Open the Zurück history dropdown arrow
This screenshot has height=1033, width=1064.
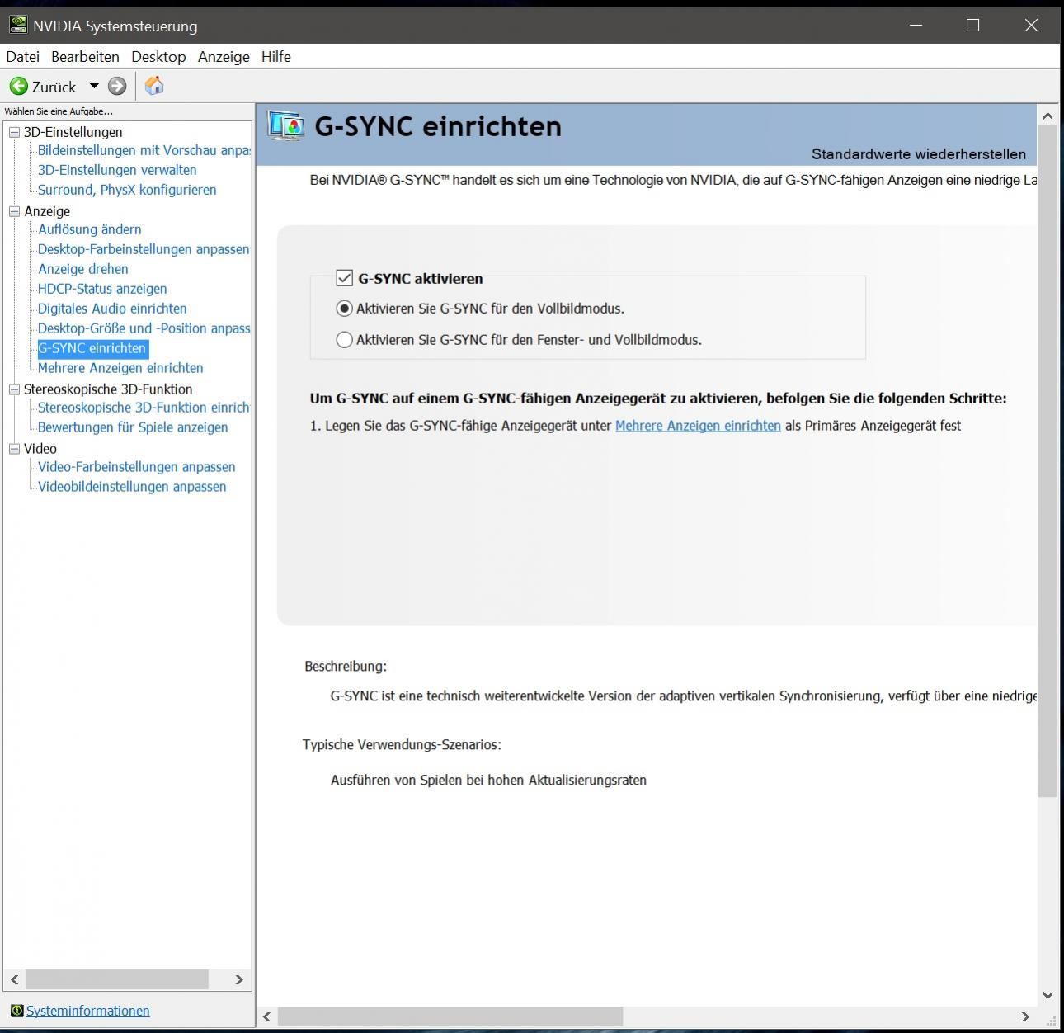click(x=94, y=86)
